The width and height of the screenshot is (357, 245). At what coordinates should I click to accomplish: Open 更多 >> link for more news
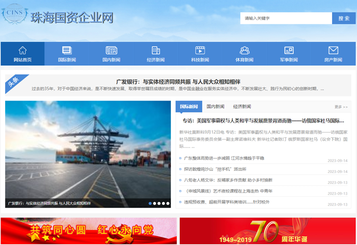341,107
